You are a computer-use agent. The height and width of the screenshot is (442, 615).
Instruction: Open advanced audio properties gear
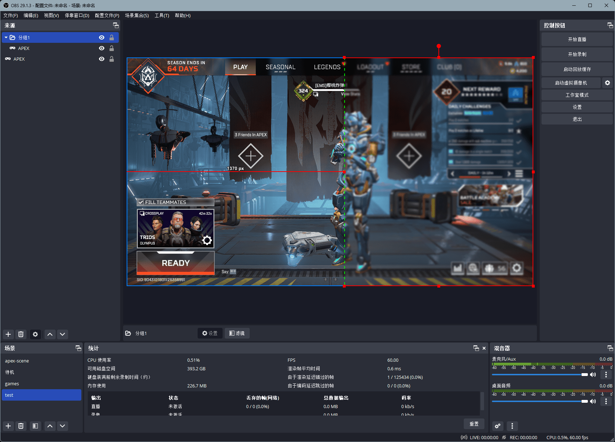click(x=498, y=426)
